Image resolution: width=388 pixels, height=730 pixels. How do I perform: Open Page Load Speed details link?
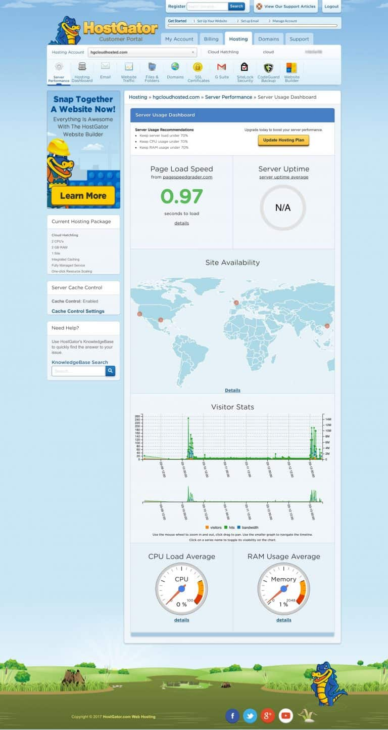coord(182,223)
